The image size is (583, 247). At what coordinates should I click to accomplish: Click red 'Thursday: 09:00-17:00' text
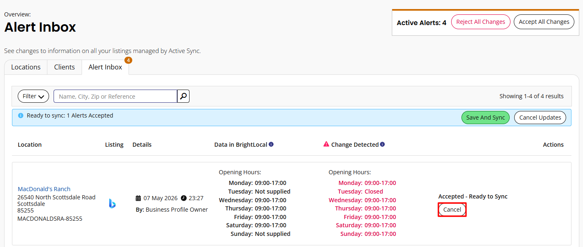pos(365,208)
